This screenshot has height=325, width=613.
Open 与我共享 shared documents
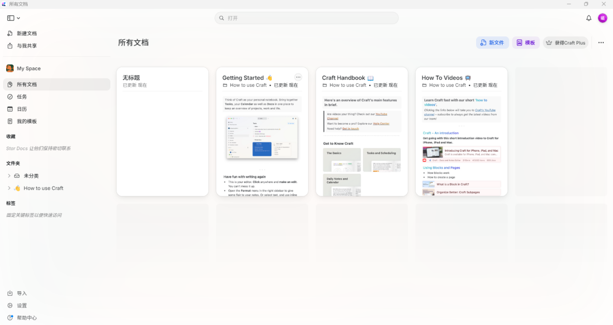click(x=27, y=46)
